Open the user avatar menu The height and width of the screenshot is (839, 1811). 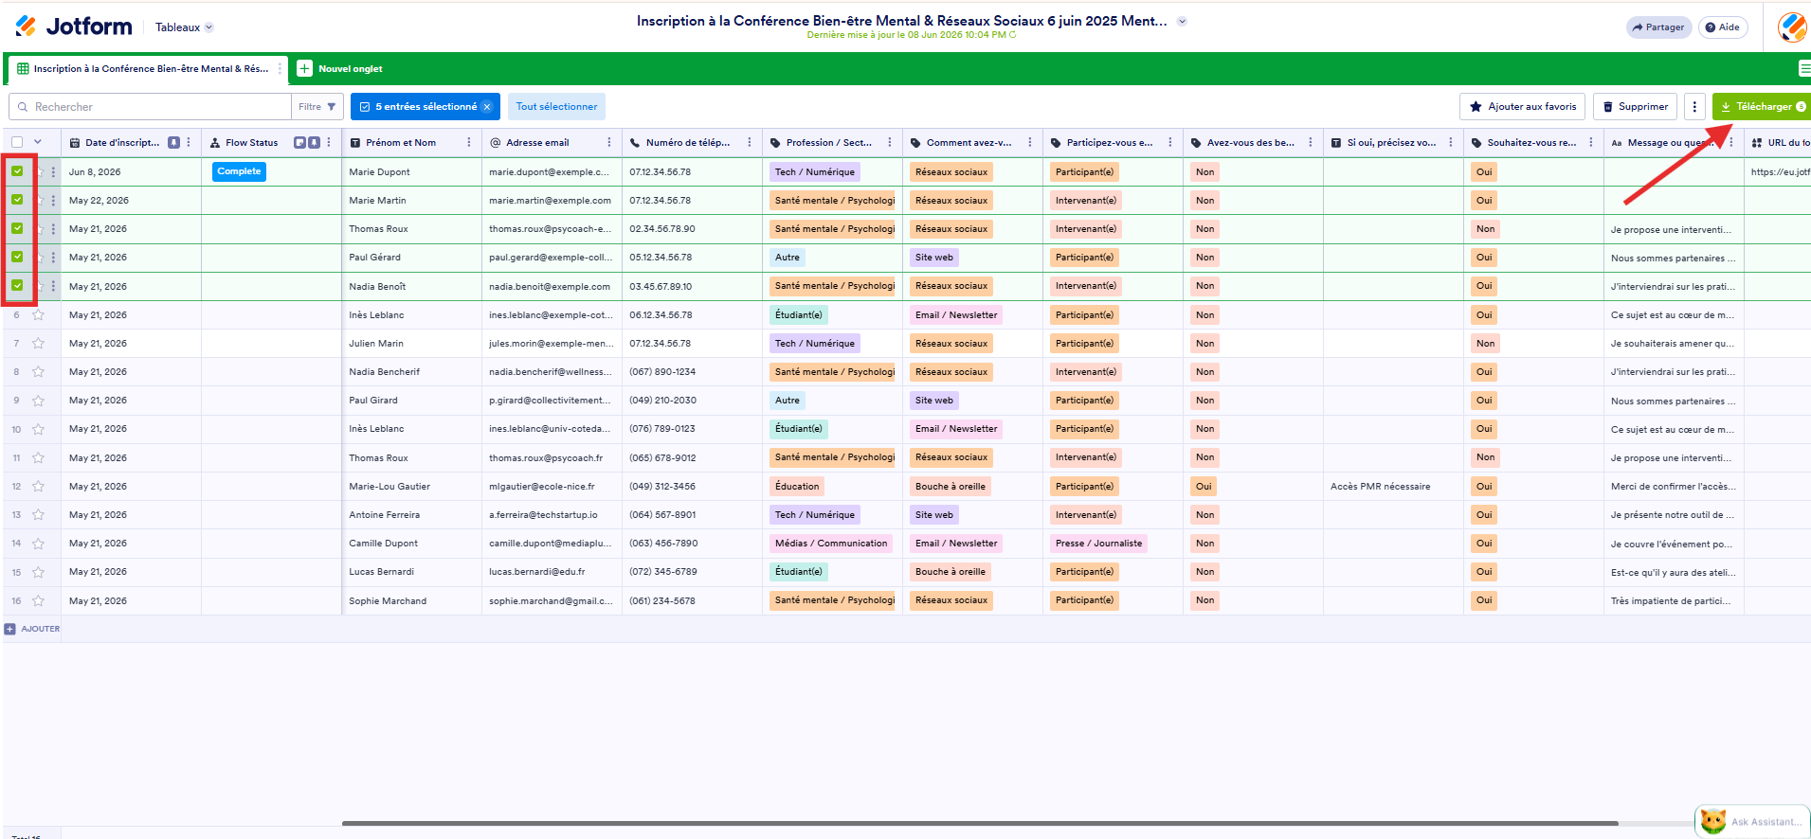(1791, 27)
